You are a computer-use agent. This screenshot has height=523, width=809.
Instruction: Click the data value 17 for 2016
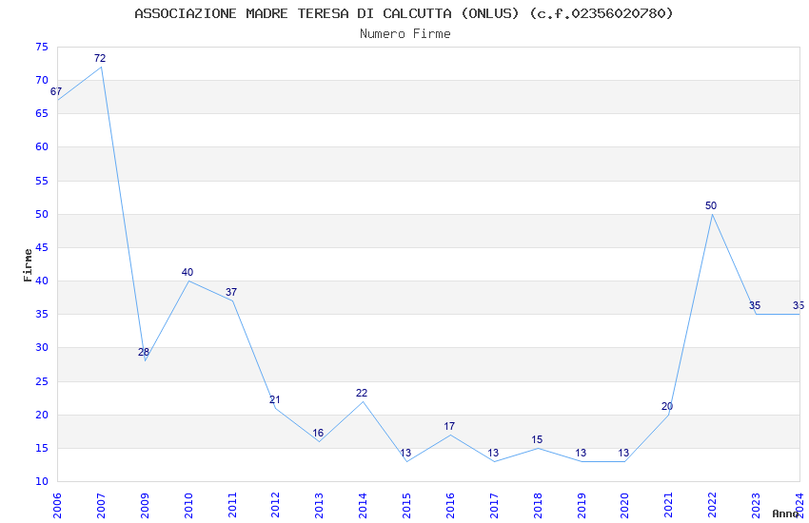[x=449, y=426]
